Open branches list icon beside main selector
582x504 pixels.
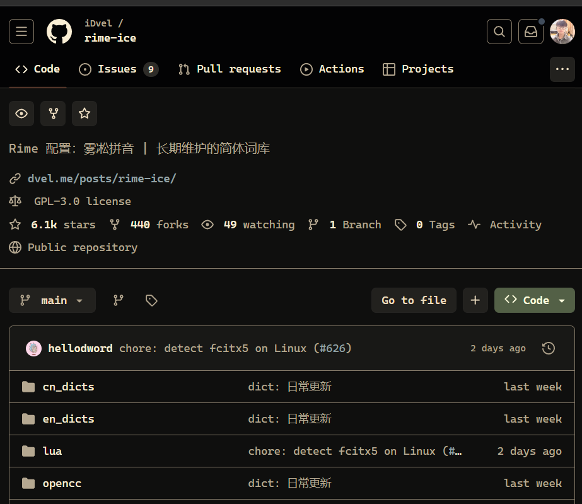click(x=119, y=300)
